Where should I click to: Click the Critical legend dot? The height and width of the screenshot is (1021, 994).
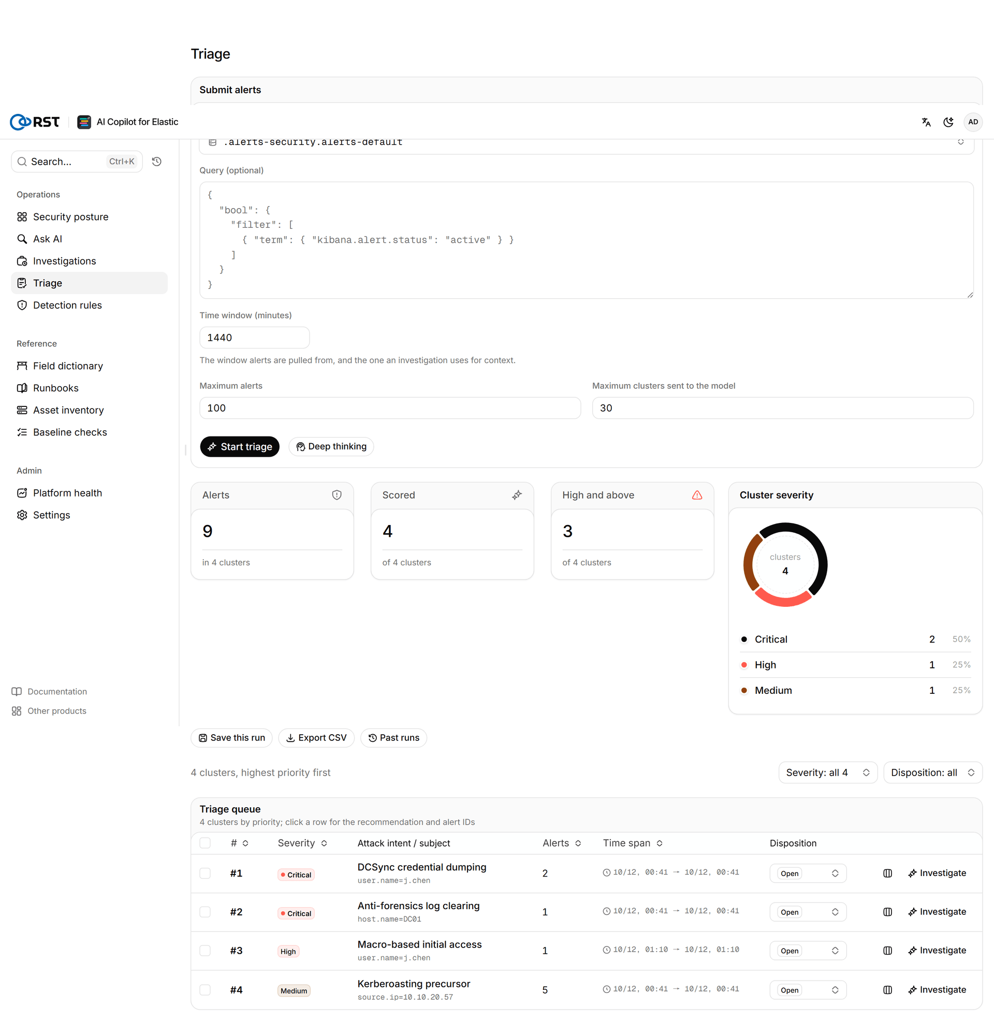744,639
